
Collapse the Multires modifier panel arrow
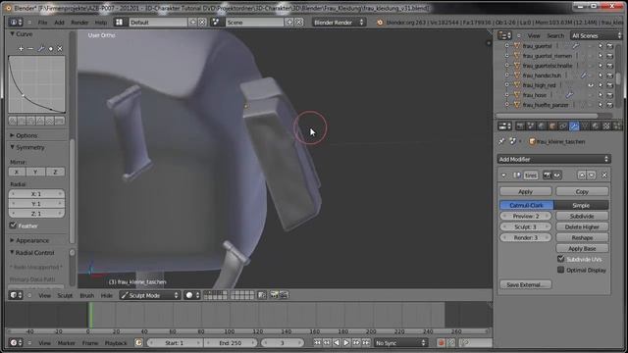point(503,175)
